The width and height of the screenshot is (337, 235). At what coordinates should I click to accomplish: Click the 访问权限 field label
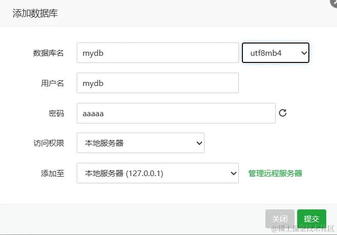(49, 143)
